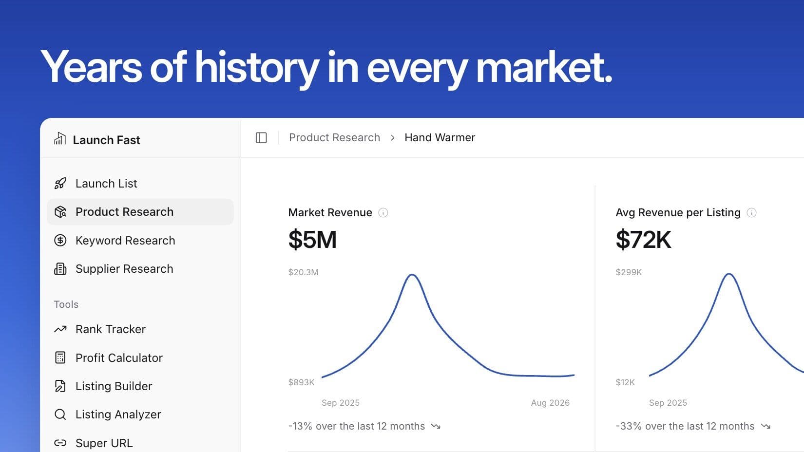Open the Listing Builder tool
Viewport: 804px width, 452px height.
140,386
